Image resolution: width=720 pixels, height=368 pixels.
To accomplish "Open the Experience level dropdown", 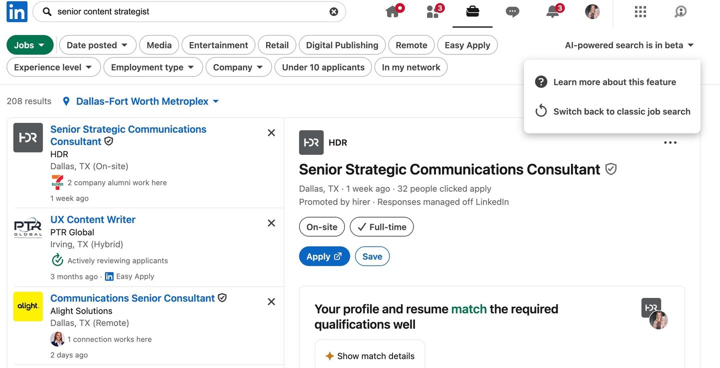I will (53, 67).
